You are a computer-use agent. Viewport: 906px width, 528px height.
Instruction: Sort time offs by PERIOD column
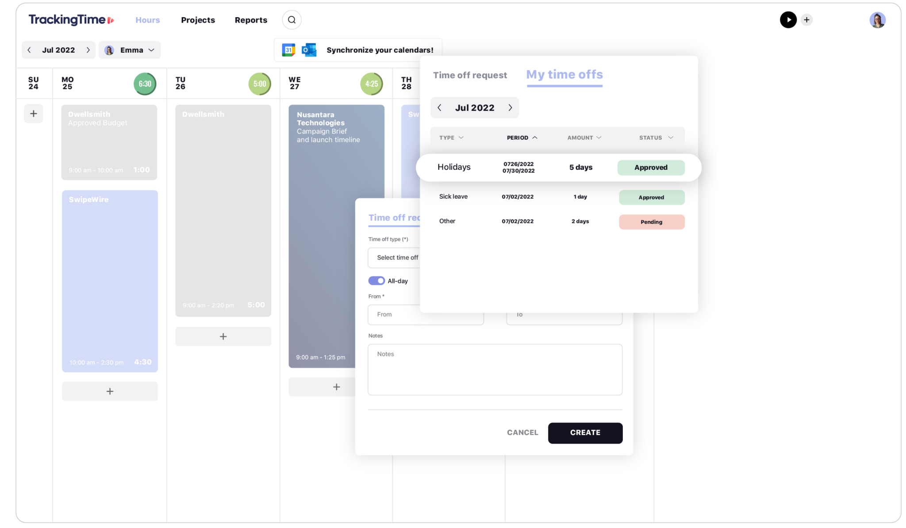[x=522, y=138]
